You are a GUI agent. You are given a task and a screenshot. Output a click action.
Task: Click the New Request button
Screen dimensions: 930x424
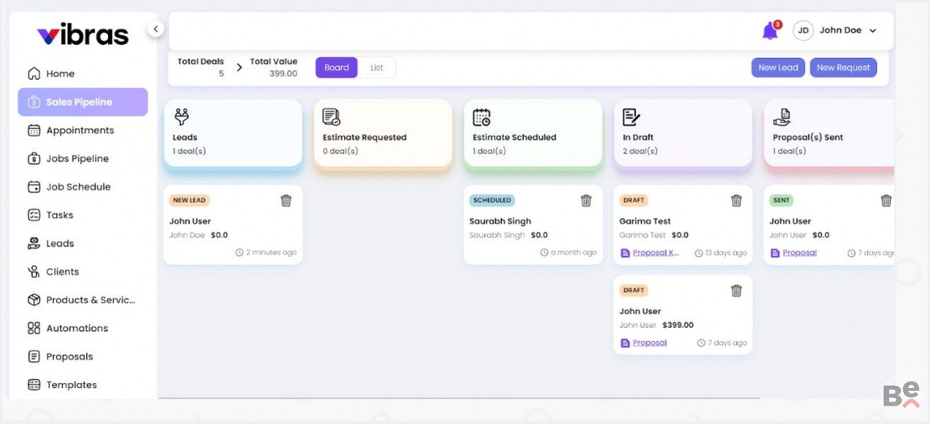click(843, 68)
